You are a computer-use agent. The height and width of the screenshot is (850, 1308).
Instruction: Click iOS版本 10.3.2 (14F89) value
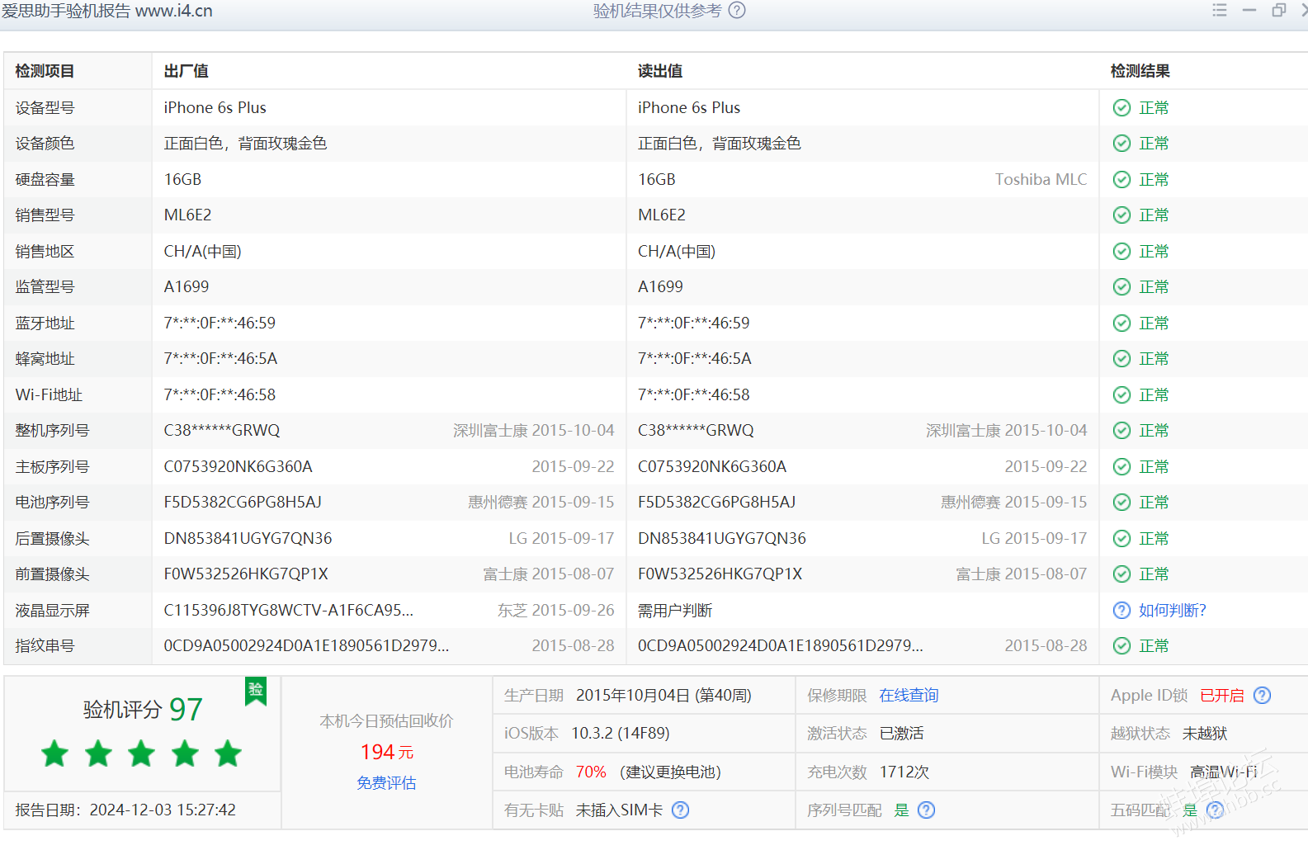(x=620, y=734)
